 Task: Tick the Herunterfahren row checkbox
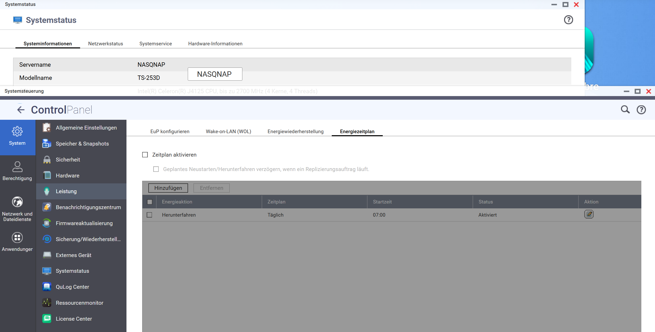(x=149, y=215)
